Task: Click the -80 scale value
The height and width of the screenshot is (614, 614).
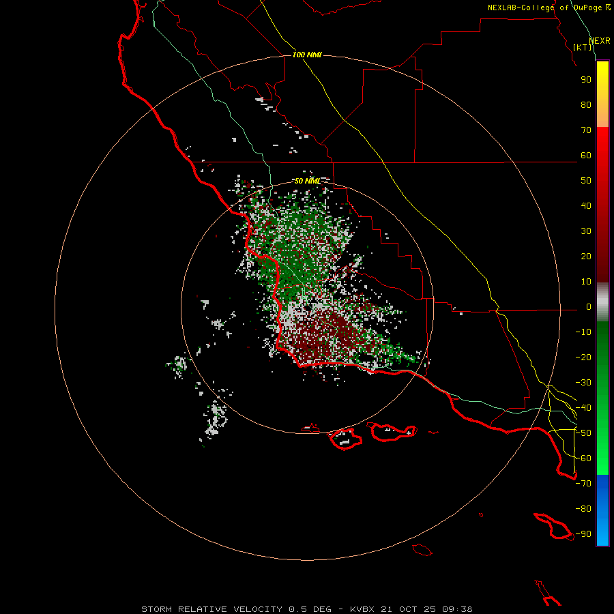Action: [583, 509]
